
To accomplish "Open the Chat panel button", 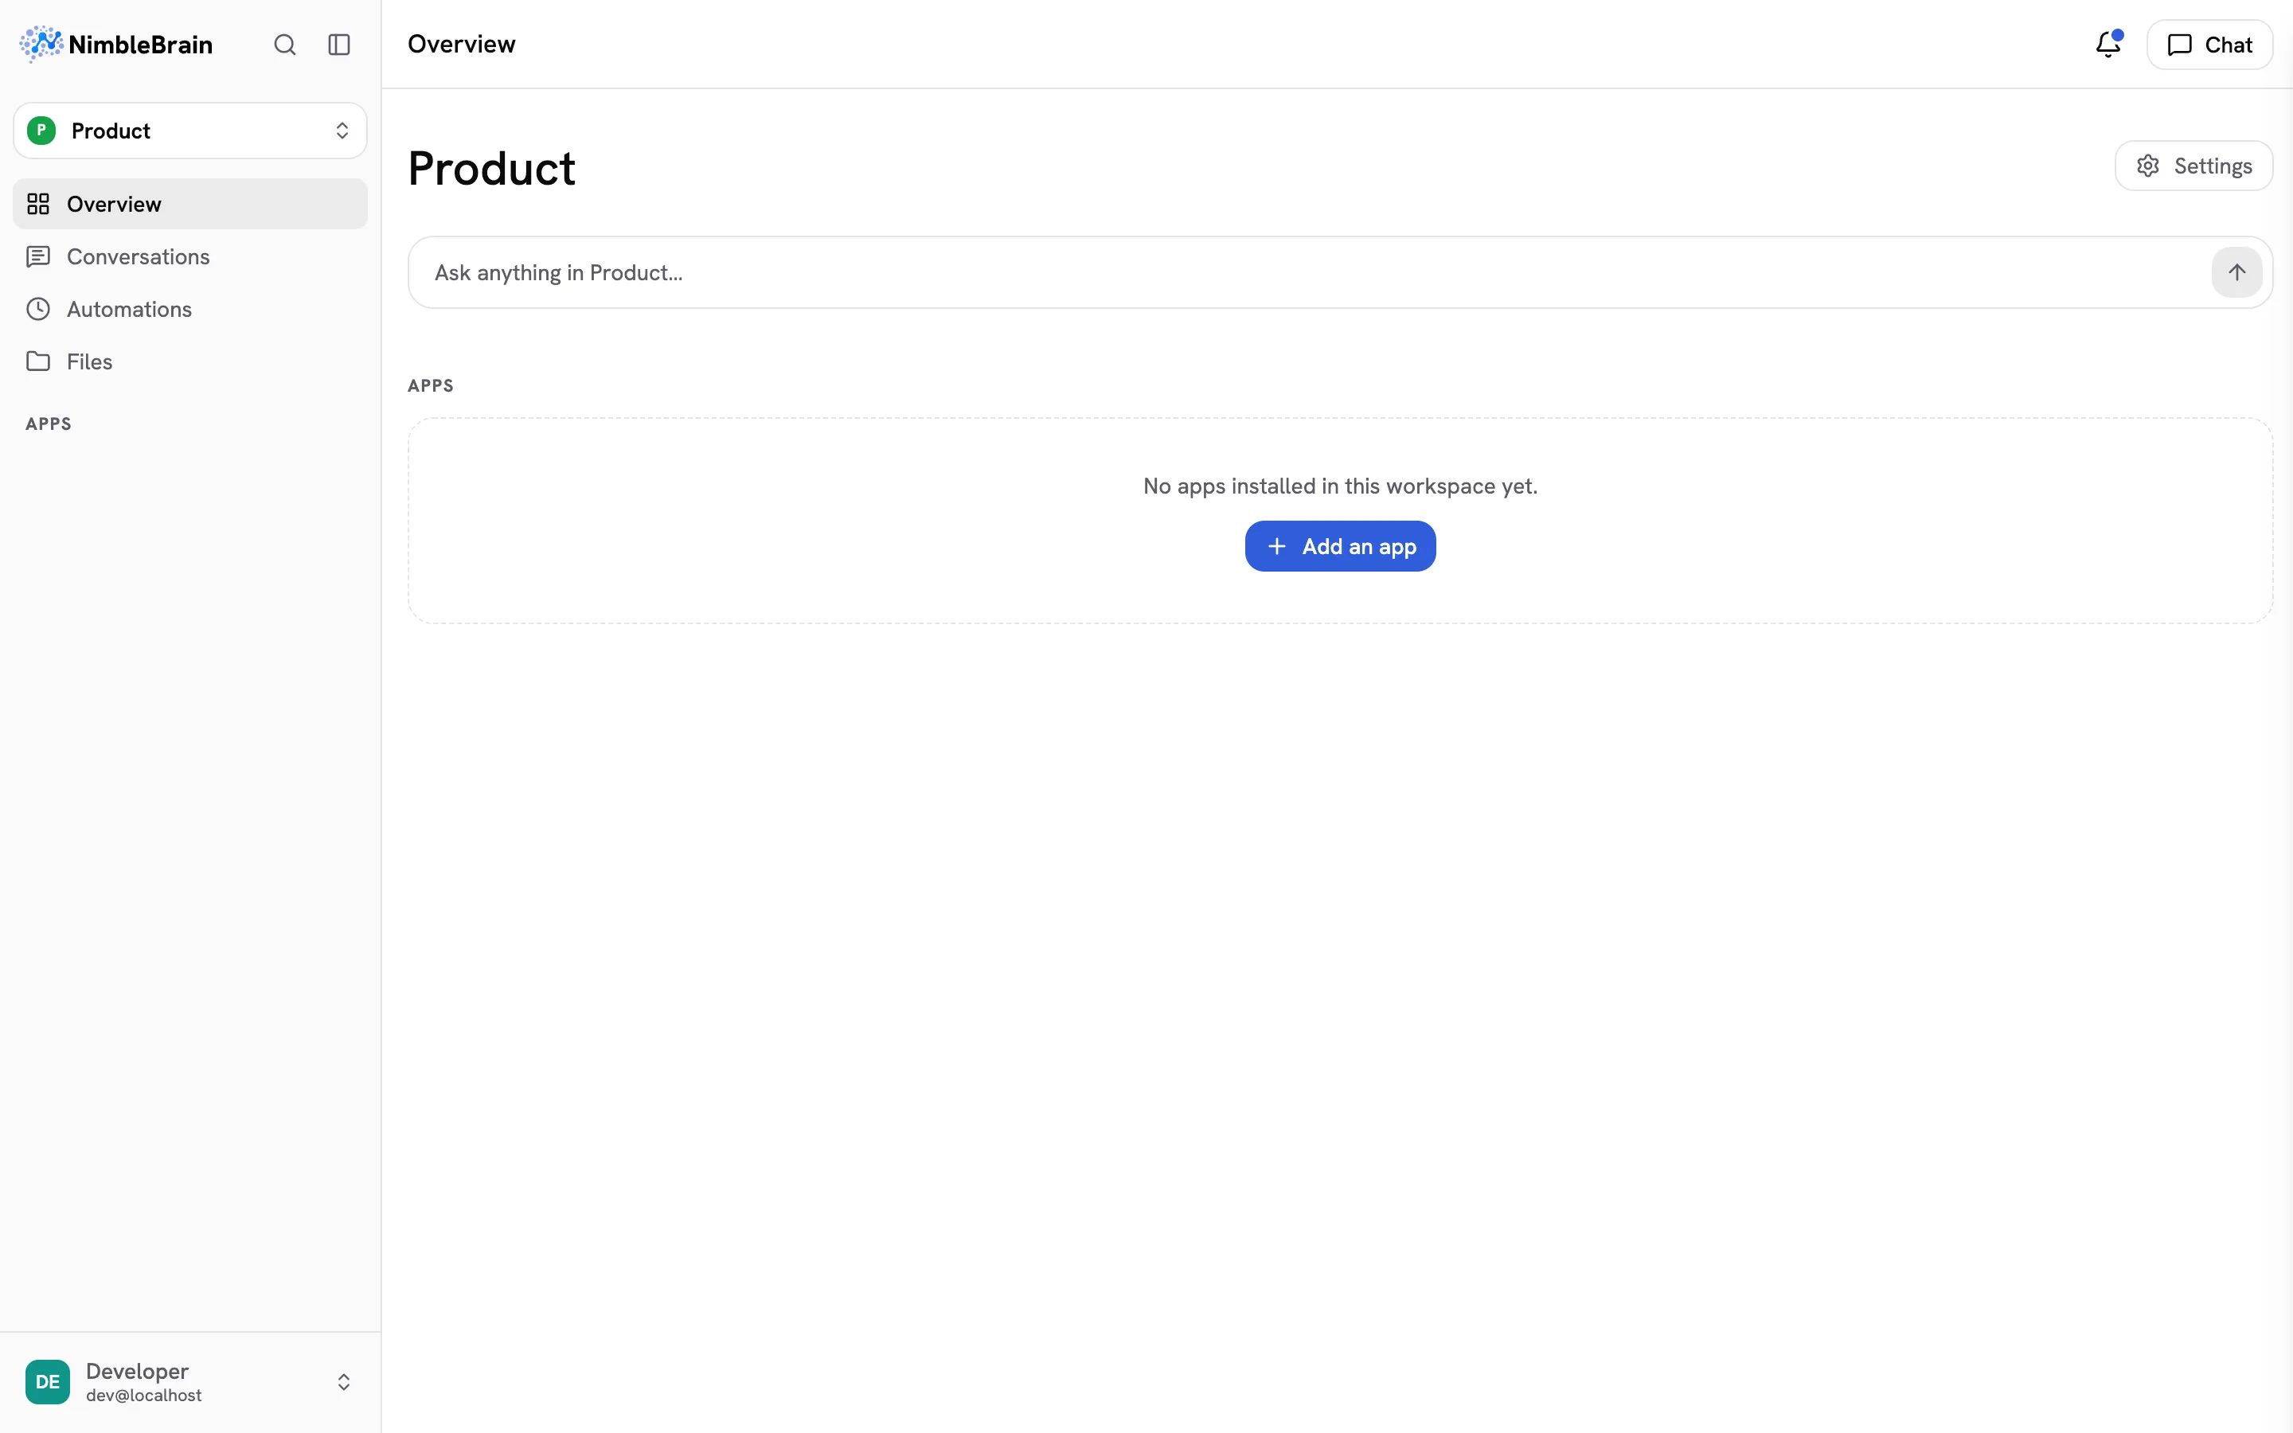I will [2209, 45].
